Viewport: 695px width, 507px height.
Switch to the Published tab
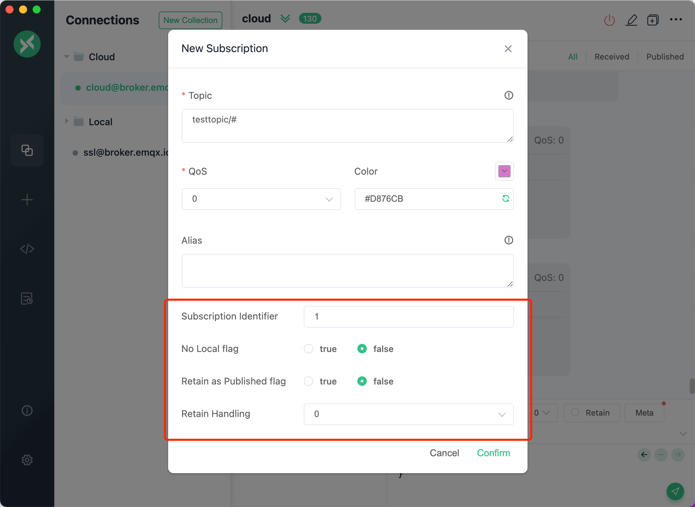pos(665,57)
